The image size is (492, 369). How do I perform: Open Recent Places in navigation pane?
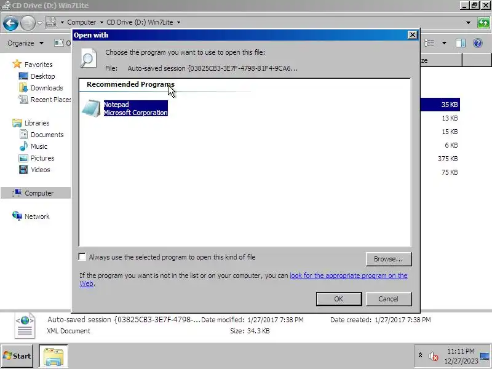45,100
